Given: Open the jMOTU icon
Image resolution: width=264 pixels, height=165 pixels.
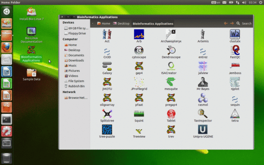Looking at the screenshot, I should [x=107, y=82].
